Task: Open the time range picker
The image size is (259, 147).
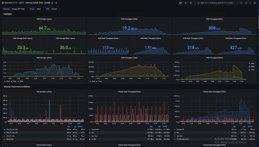Action: [x=217, y=3]
